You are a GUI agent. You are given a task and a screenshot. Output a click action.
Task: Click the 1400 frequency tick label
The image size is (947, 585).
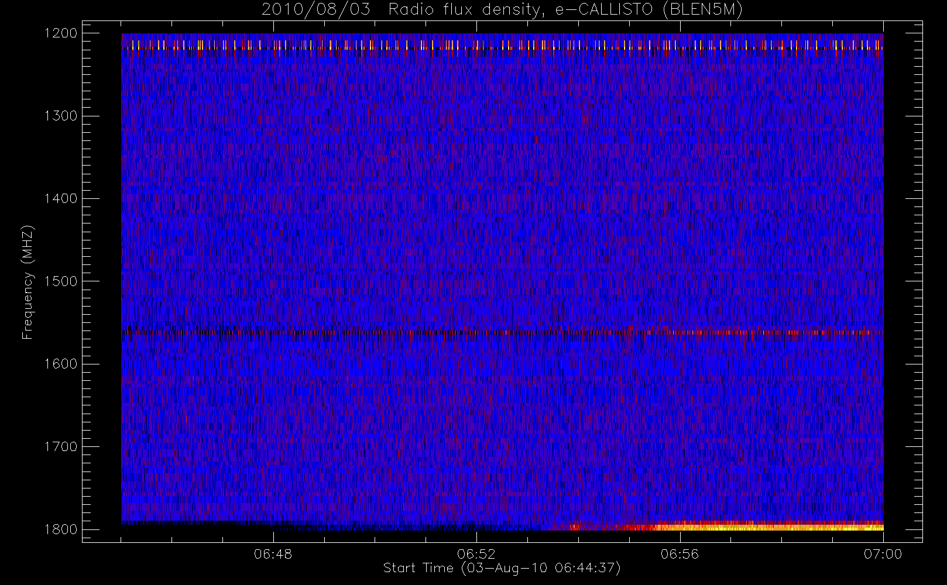61,199
